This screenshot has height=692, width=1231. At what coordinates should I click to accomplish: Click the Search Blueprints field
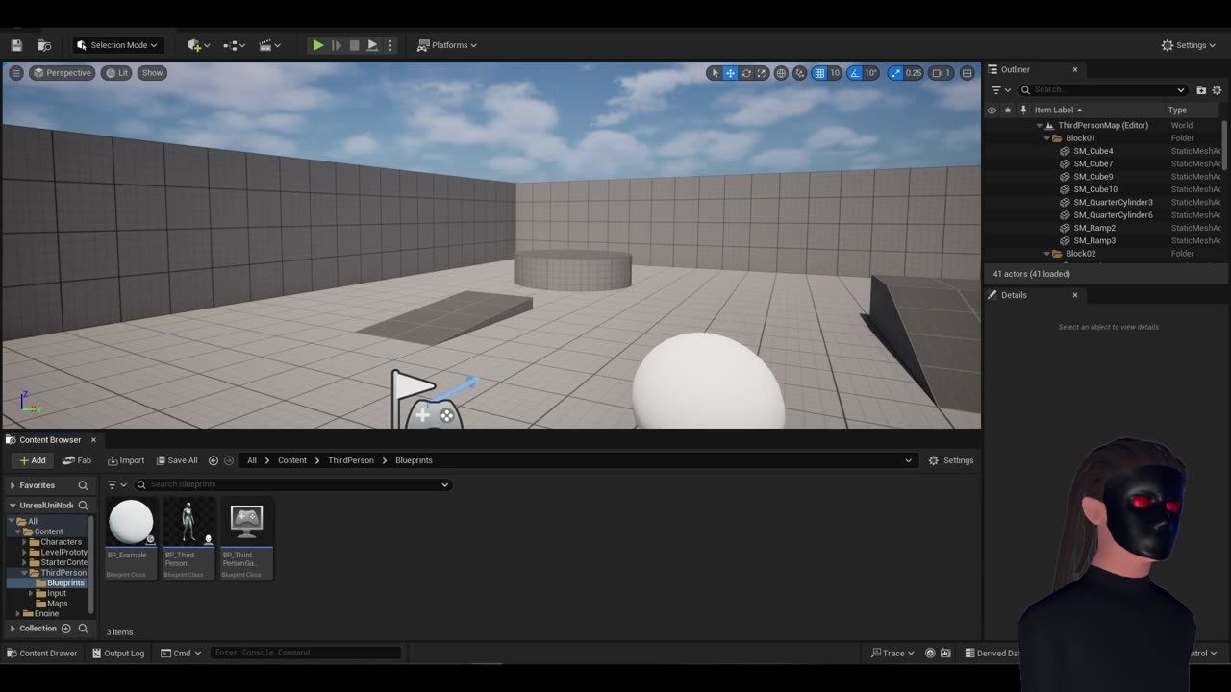[x=292, y=484]
